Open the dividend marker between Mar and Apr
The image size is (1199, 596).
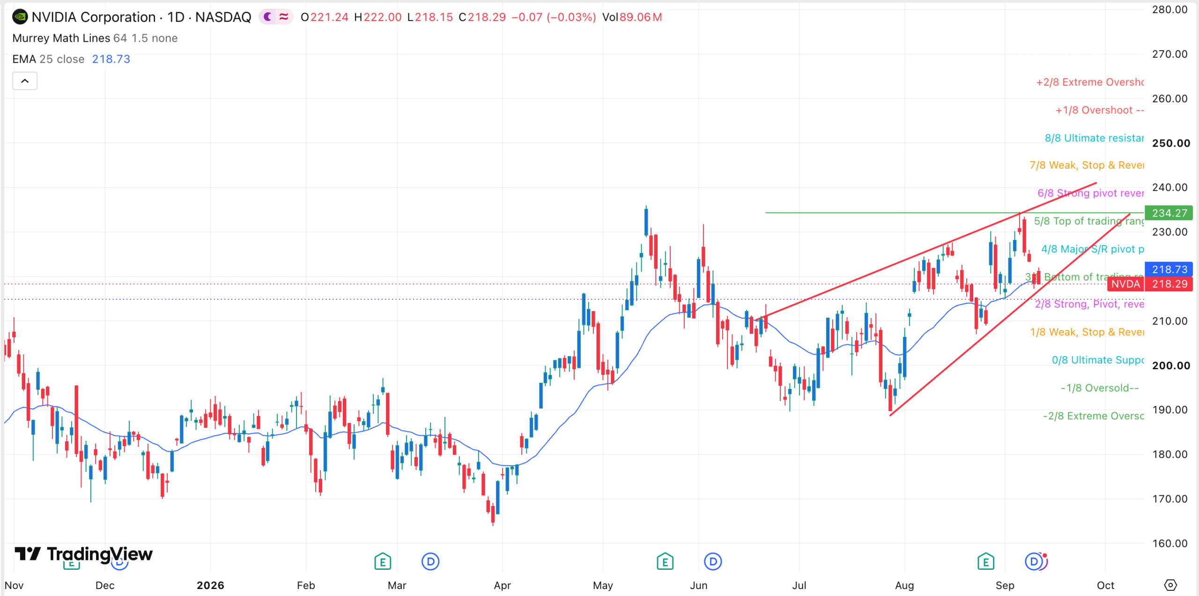(x=430, y=561)
